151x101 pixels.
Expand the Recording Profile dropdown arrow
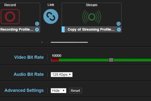coord(37,29)
